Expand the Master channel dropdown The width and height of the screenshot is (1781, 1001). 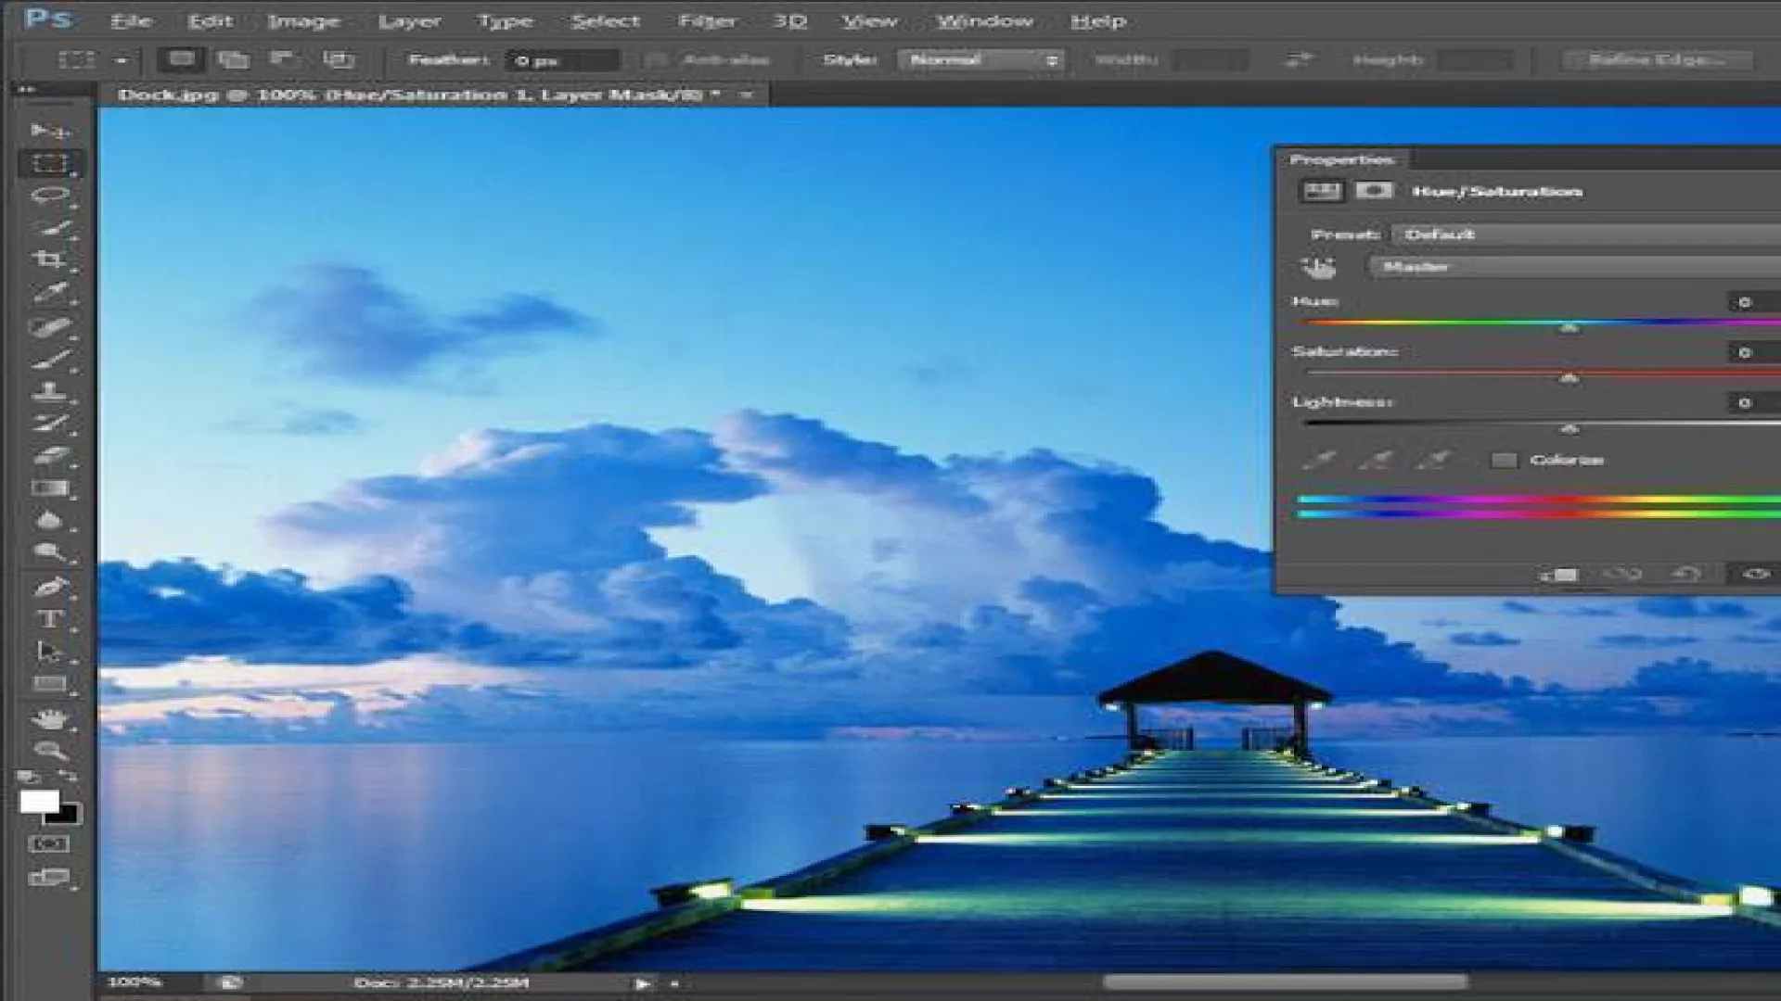click(x=1577, y=267)
